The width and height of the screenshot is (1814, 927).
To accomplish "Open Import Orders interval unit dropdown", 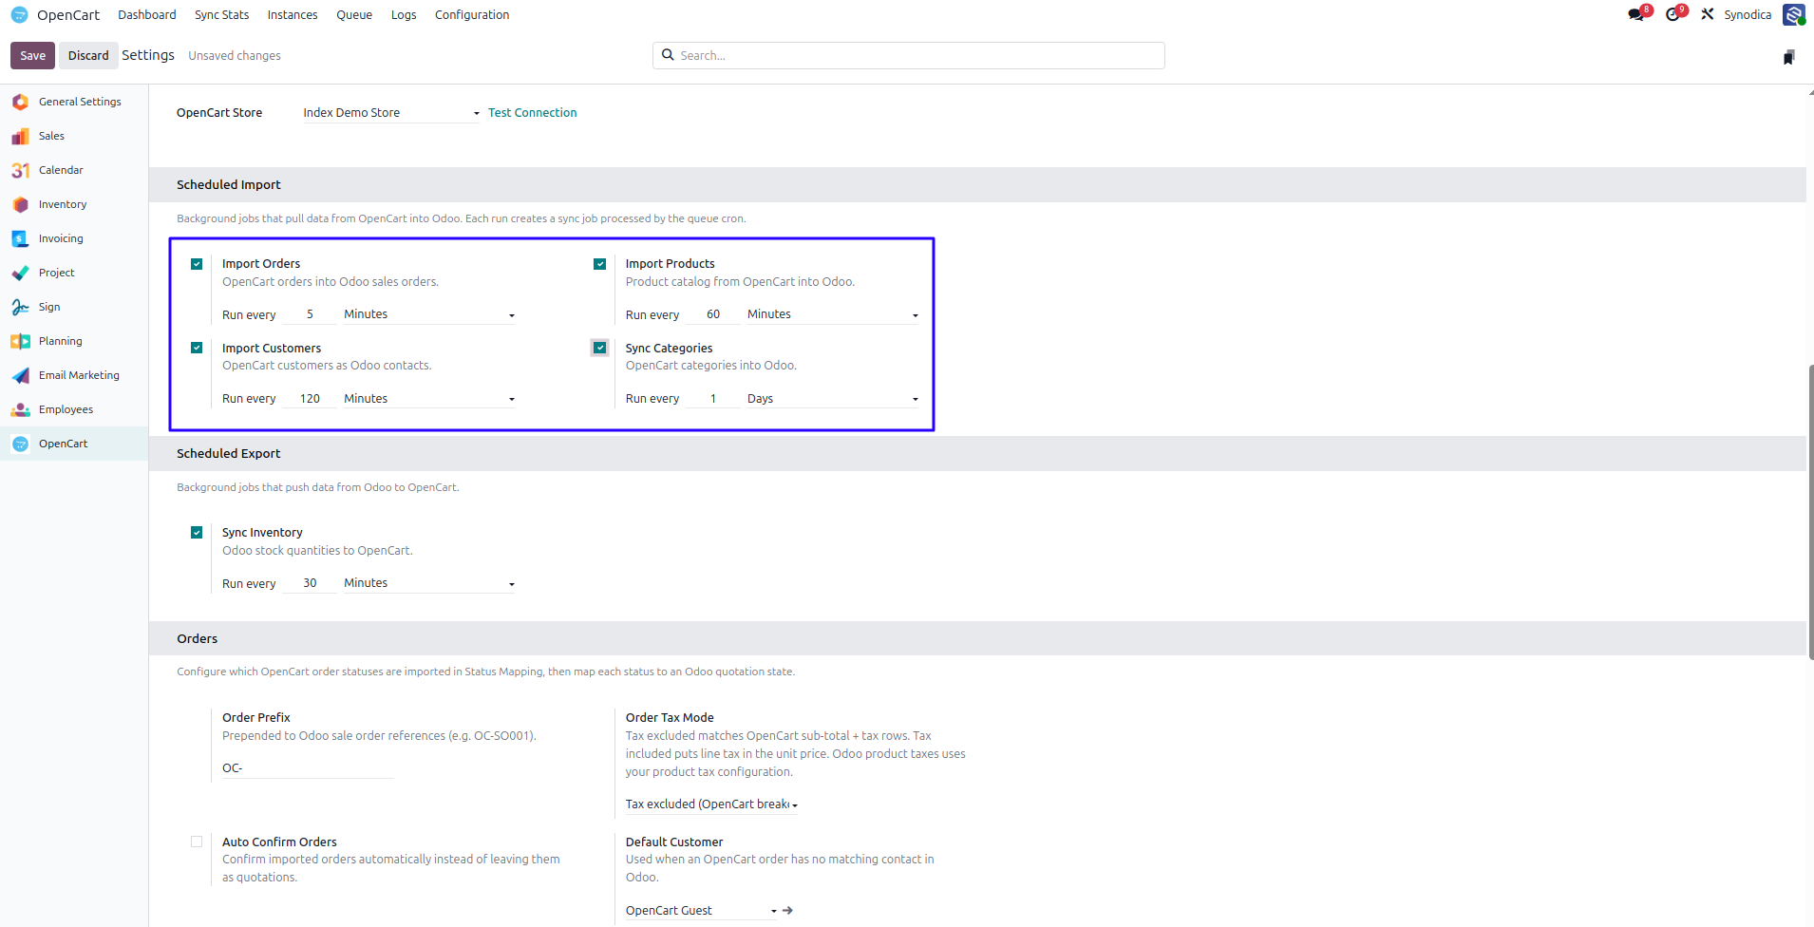I will pos(429,314).
